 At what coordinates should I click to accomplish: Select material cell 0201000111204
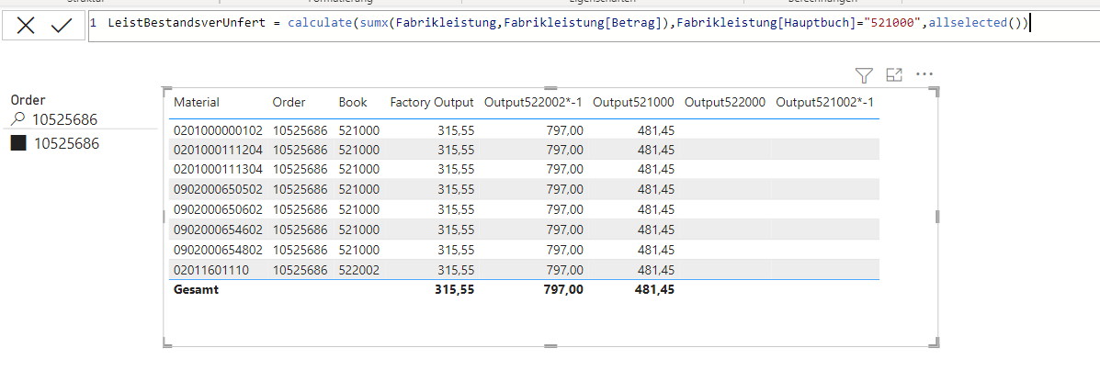pyautogui.click(x=218, y=149)
